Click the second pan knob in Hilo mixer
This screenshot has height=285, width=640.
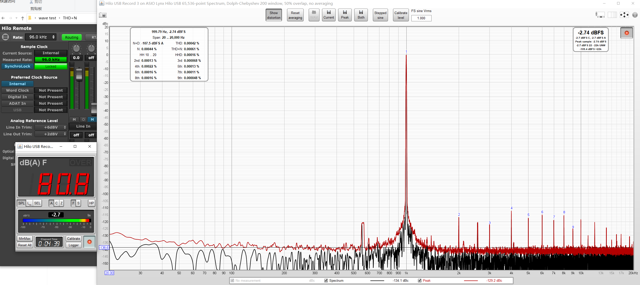click(91, 48)
